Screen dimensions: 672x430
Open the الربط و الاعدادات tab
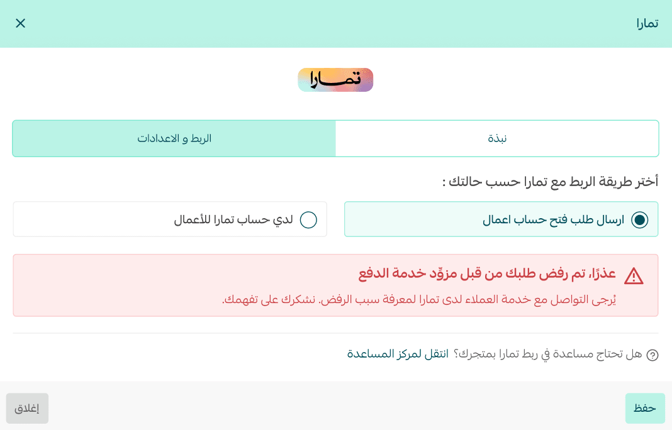click(x=174, y=138)
